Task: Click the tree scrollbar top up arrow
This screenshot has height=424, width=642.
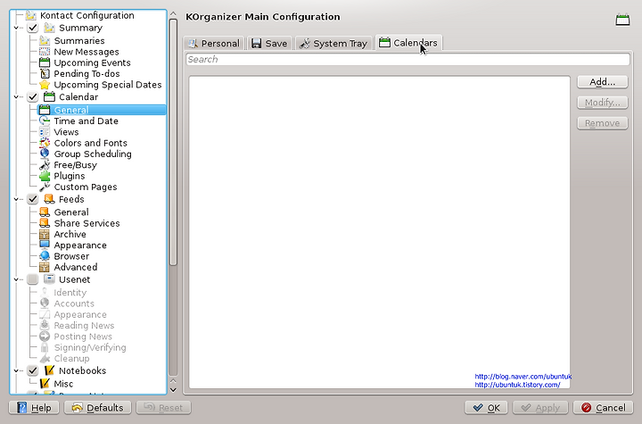Action: pyautogui.click(x=173, y=14)
